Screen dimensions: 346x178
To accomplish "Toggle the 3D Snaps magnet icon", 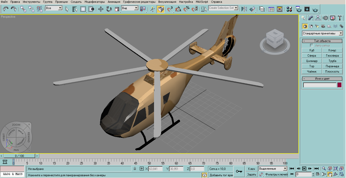I will click(170, 9).
